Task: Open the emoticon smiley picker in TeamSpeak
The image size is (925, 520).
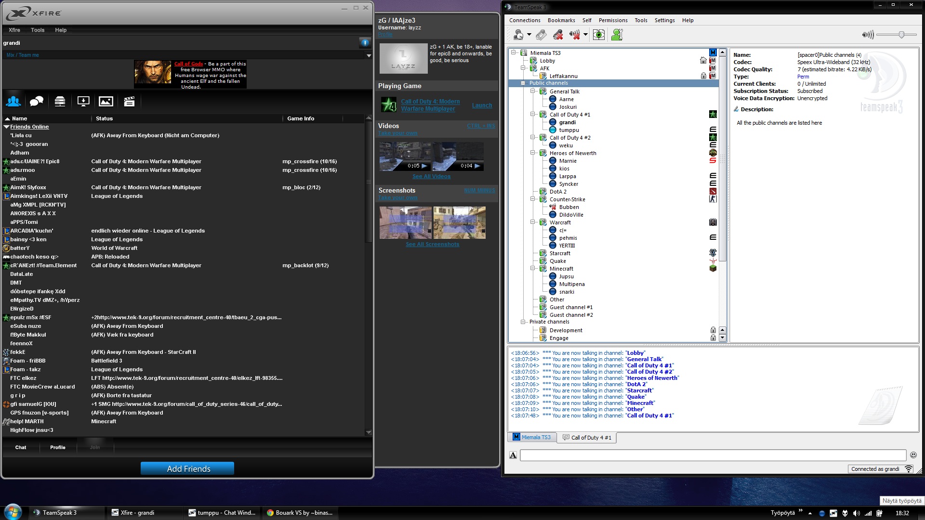Action: click(x=913, y=455)
